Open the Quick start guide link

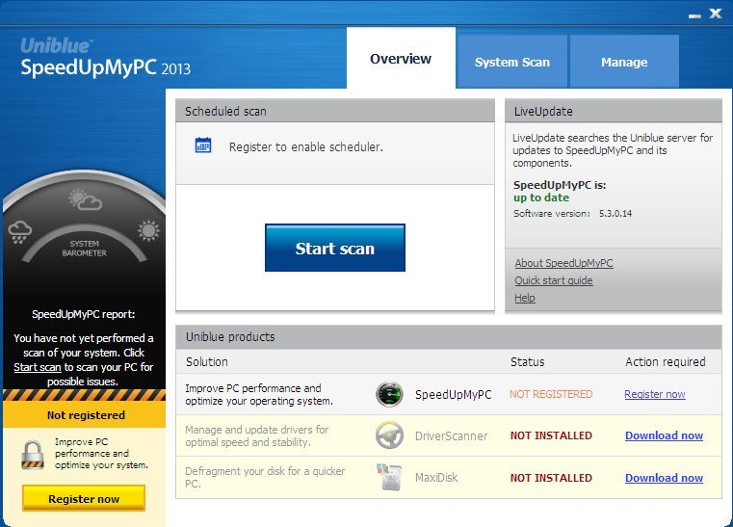point(554,280)
